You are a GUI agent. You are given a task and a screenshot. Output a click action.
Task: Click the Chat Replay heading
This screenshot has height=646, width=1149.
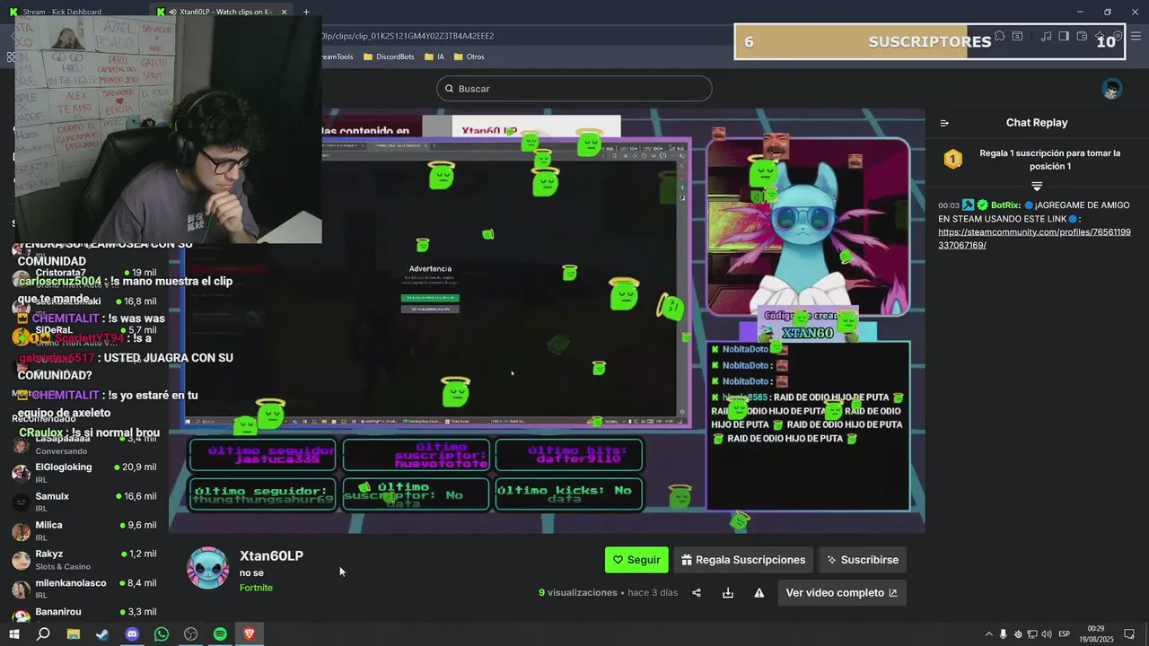[1037, 123]
